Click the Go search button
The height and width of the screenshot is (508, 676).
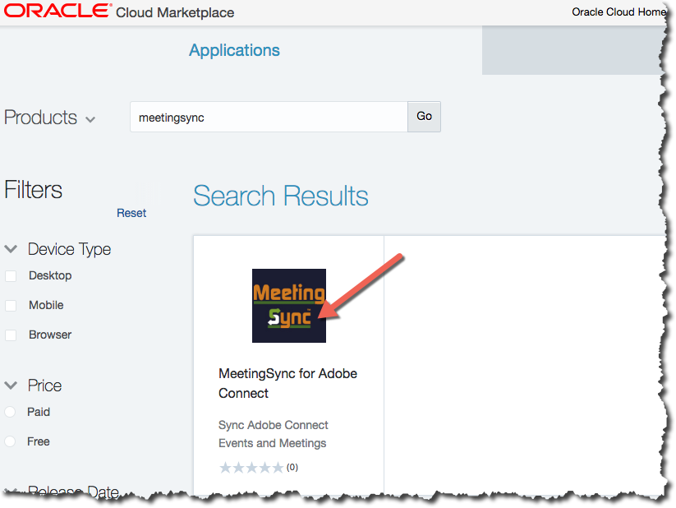tap(424, 117)
